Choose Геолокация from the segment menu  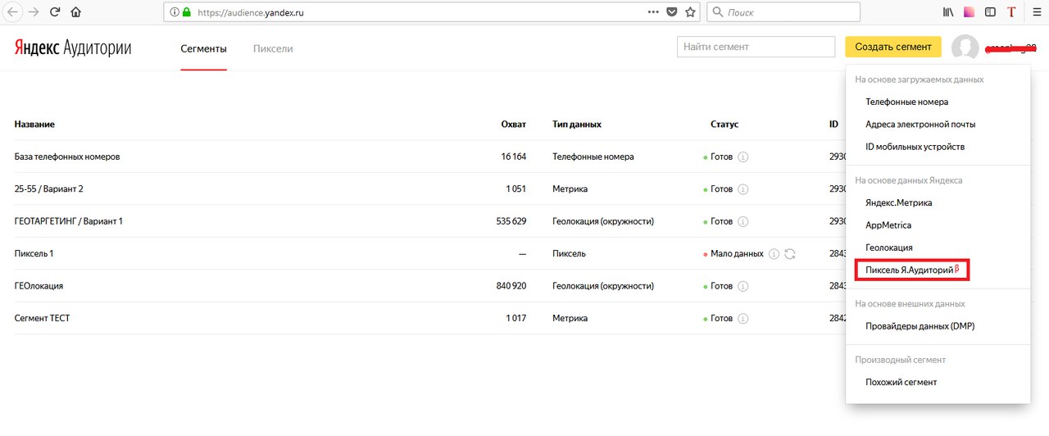coord(889,248)
